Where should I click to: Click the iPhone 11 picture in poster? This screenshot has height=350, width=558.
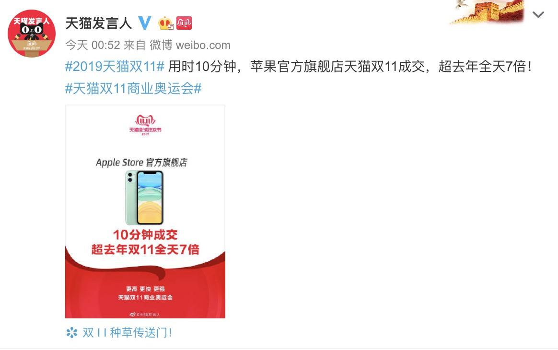pos(144,198)
